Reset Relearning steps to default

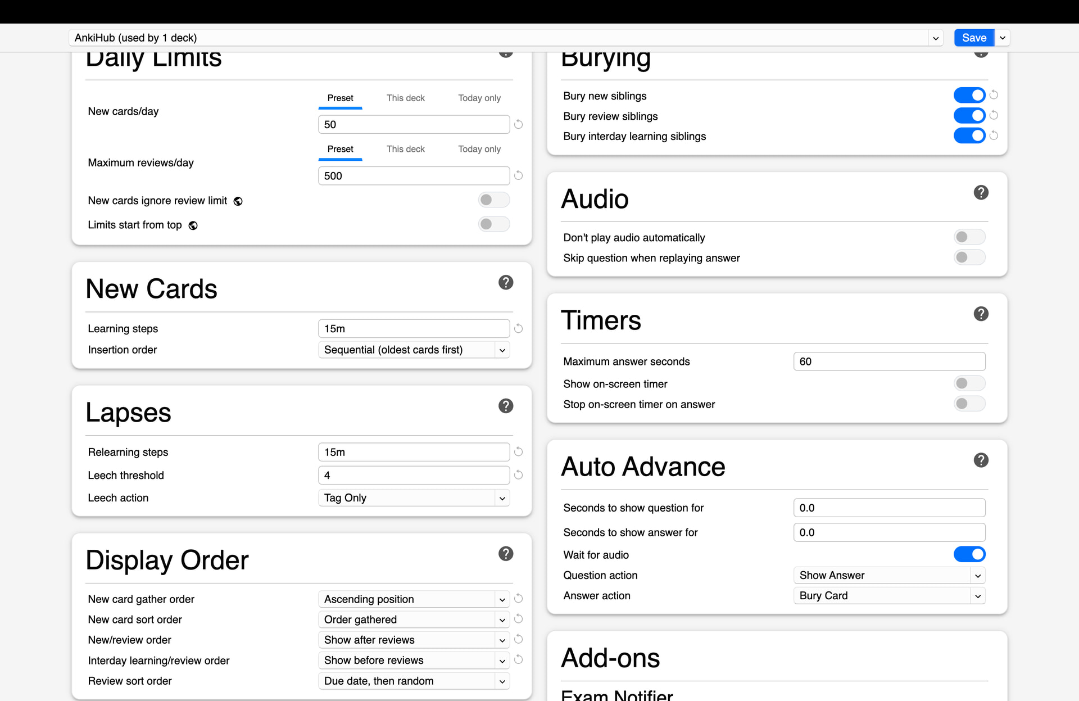pyautogui.click(x=519, y=451)
